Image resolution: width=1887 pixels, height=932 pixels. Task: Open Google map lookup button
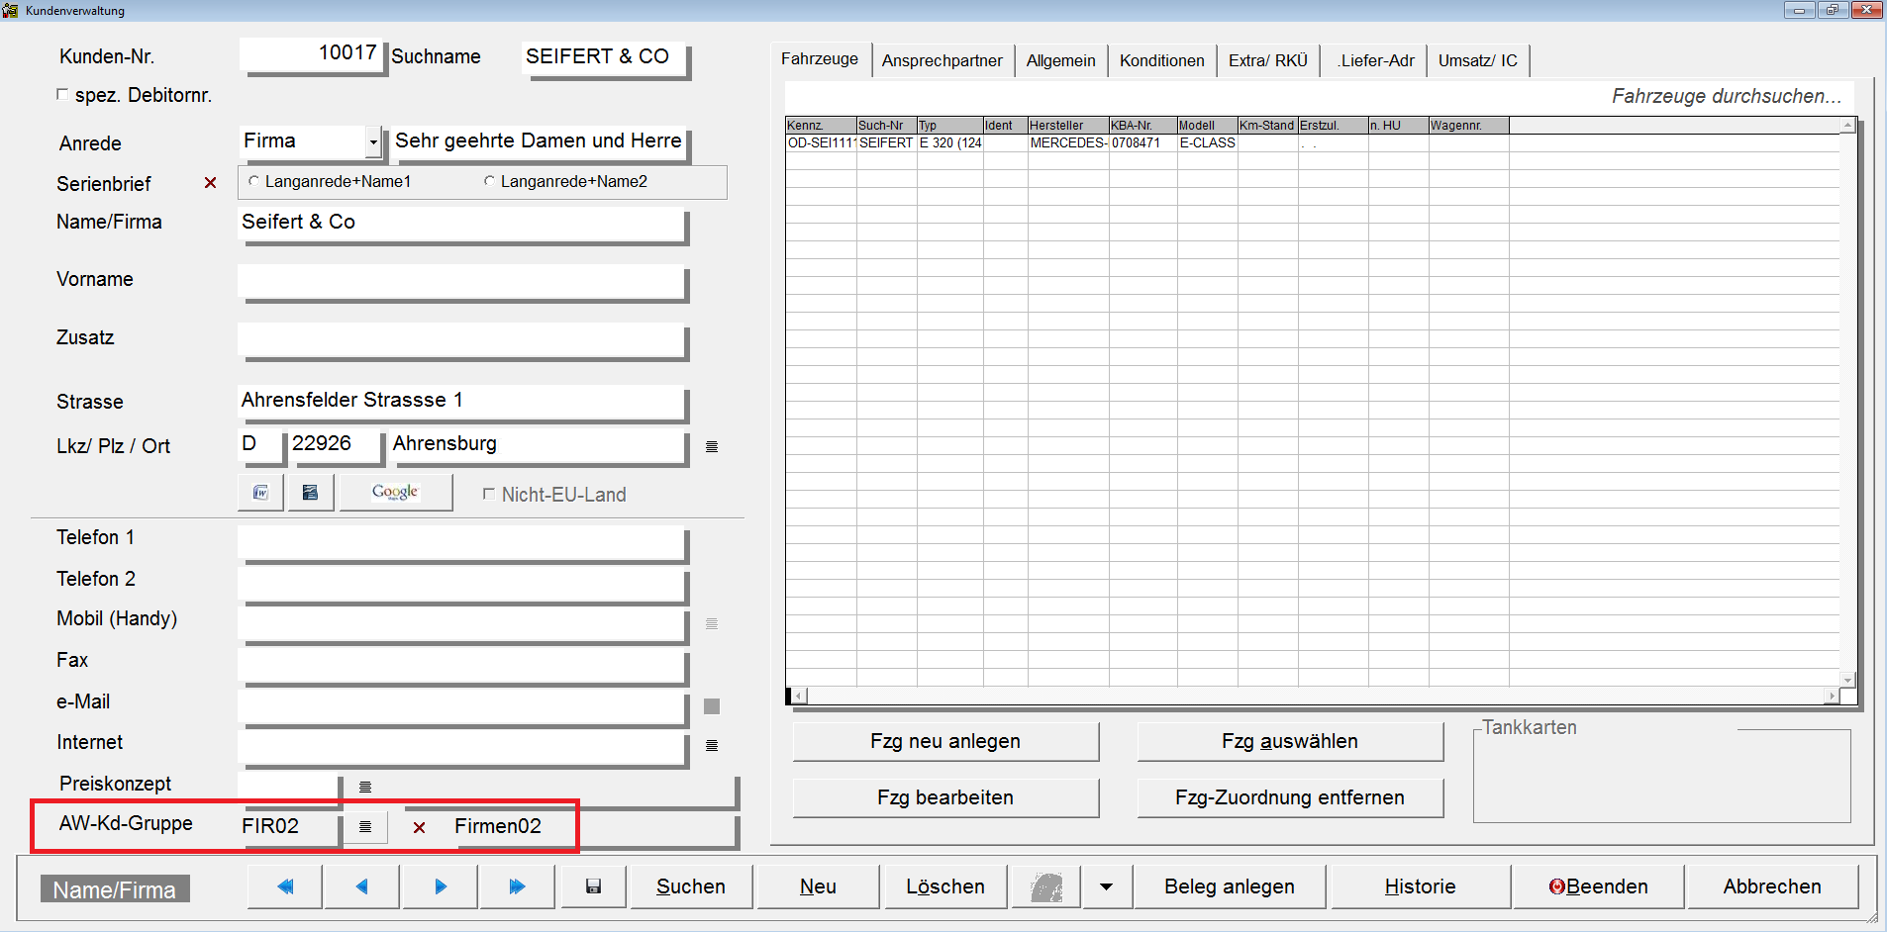coord(396,493)
